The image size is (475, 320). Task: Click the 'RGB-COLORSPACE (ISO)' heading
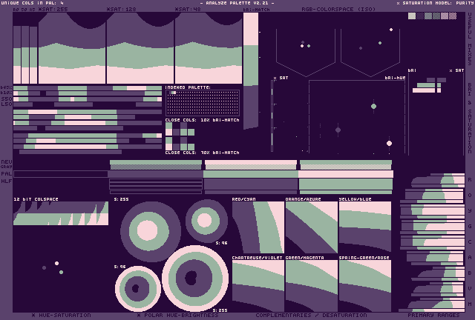pos(338,9)
